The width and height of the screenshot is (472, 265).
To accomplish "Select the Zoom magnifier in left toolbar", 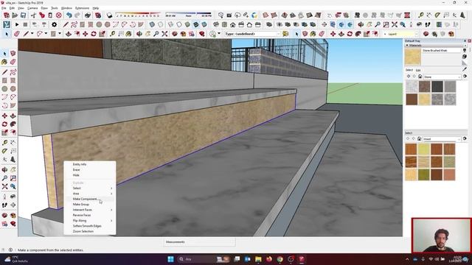I will click(4, 178).
